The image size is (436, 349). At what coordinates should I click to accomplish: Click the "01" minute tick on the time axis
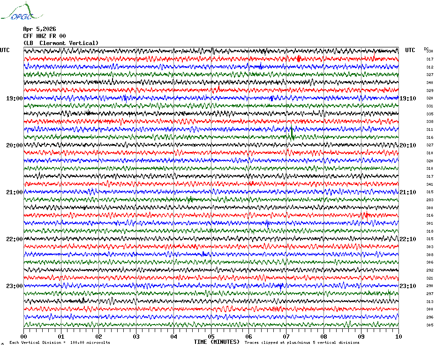point(61,336)
